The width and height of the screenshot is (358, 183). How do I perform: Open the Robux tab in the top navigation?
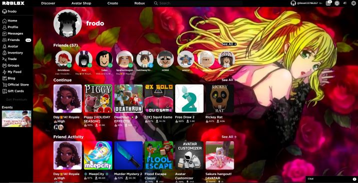[140, 3]
